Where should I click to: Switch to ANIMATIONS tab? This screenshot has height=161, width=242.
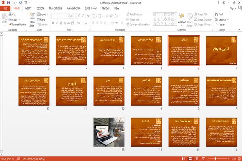(73, 8)
